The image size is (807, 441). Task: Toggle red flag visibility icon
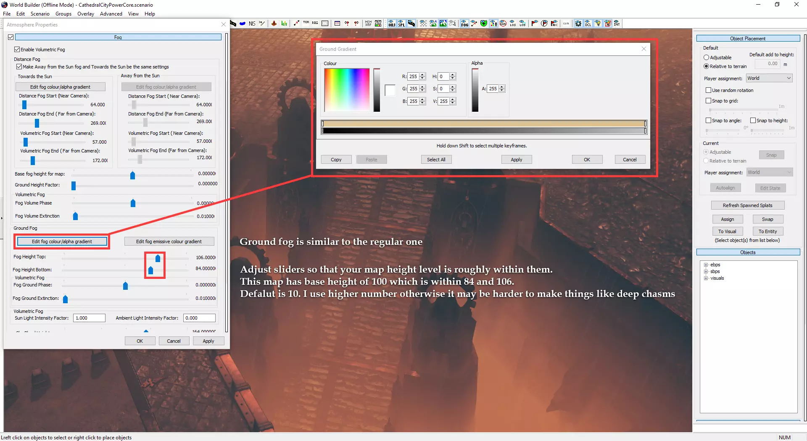click(x=534, y=24)
